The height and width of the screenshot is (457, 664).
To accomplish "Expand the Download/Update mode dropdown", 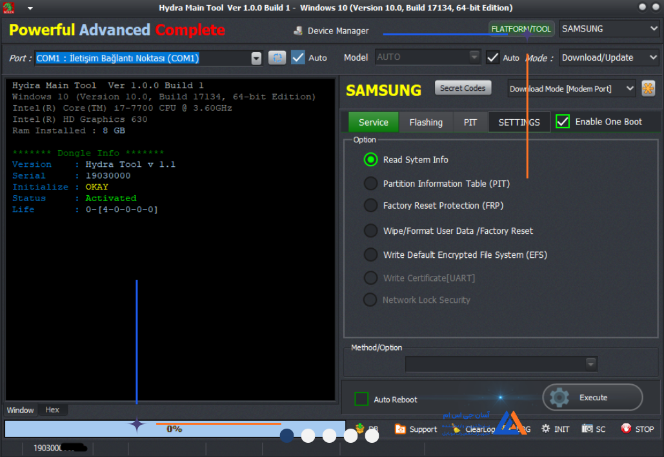I will click(609, 57).
